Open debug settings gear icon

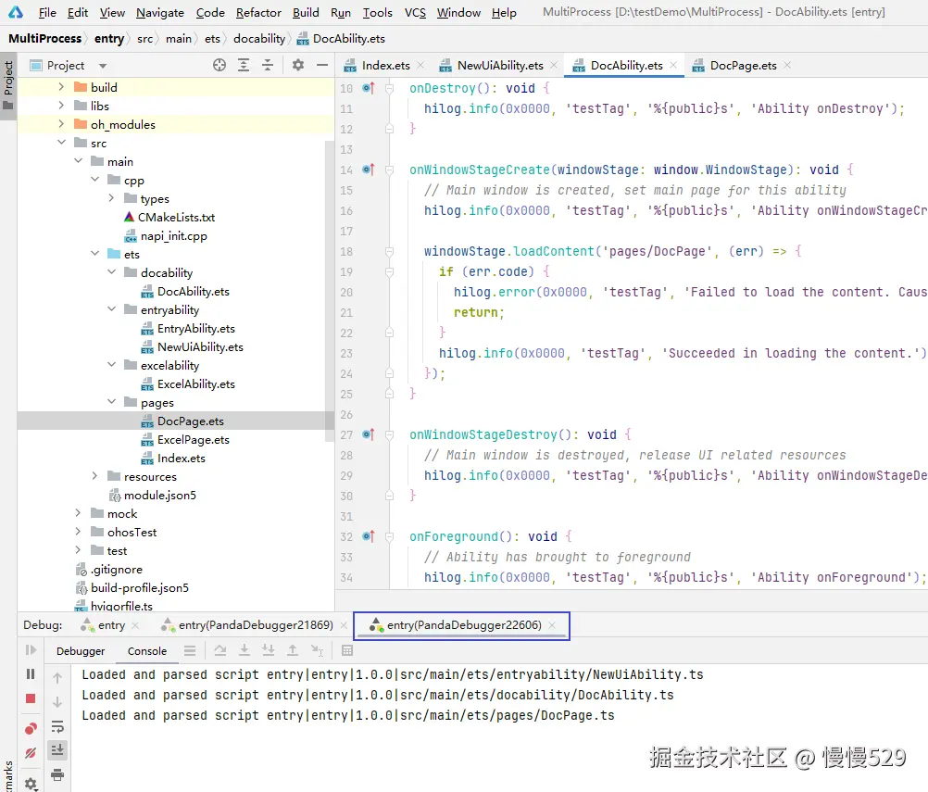point(31,783)
